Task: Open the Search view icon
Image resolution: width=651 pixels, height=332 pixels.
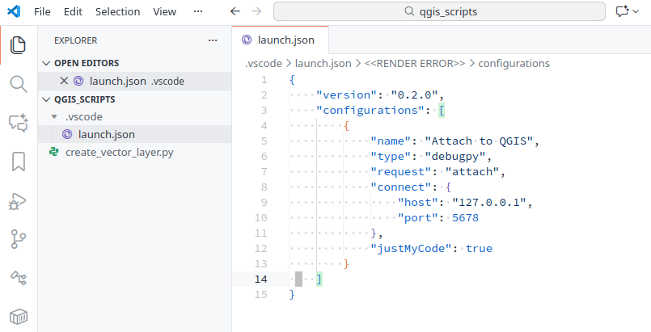Action: [x=18, y=84]
